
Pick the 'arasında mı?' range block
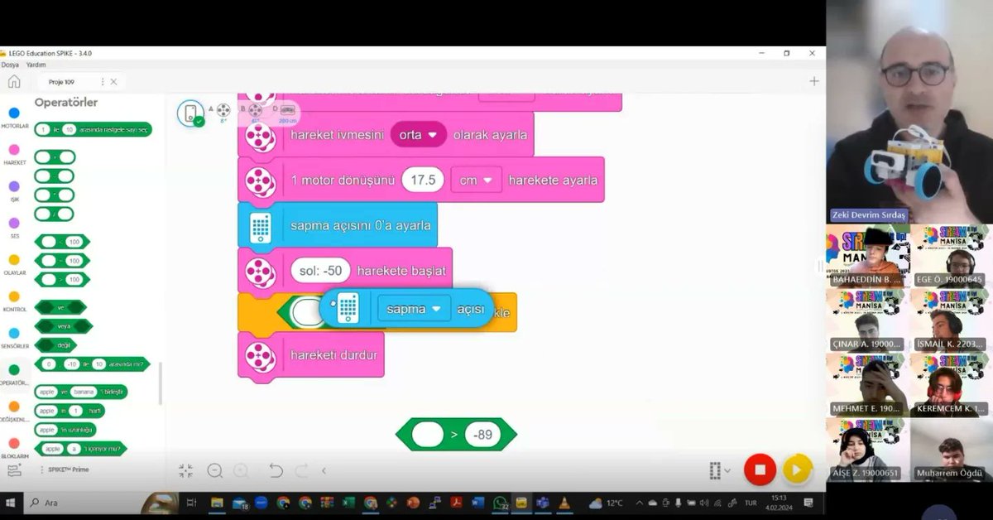pyautogui.click(x=93, y=364)
